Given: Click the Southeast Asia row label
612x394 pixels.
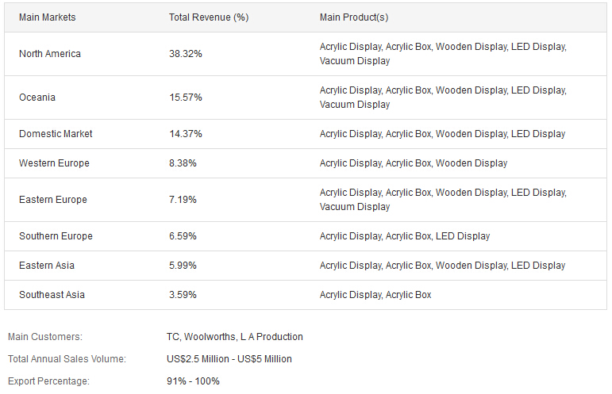Looking at the screenshot, I should [x=52, y=295].
